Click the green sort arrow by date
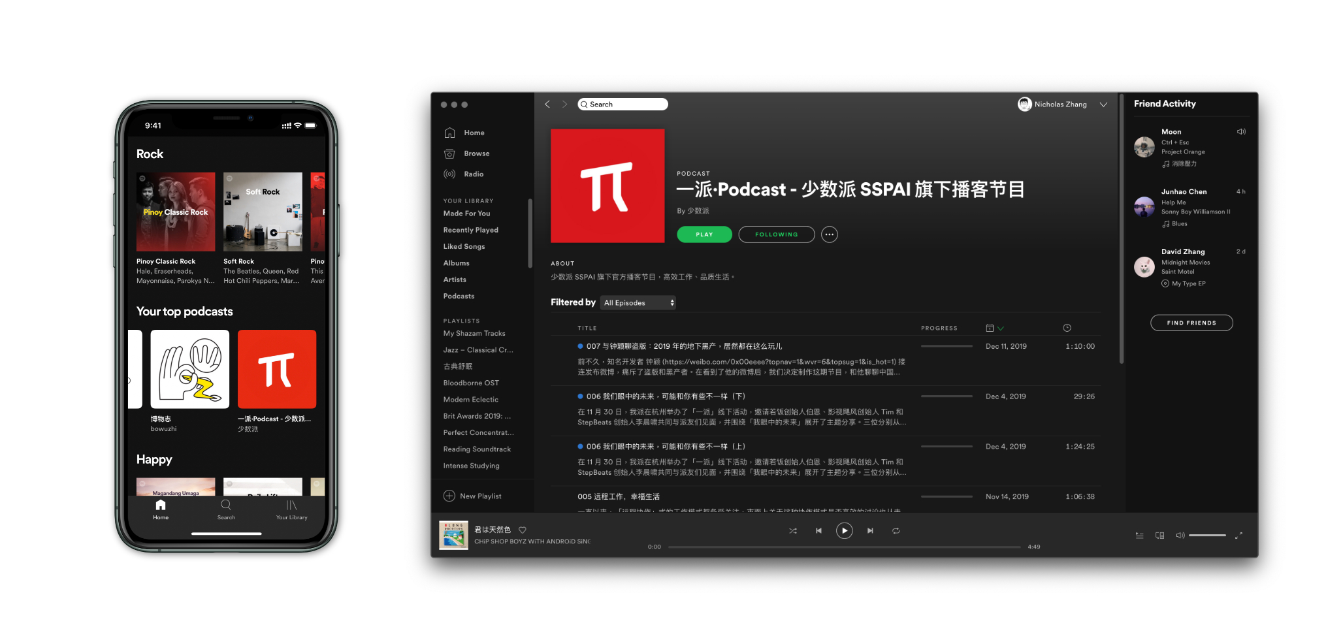The width and height of the screenshot is (1343, 627). (1001, 329)
